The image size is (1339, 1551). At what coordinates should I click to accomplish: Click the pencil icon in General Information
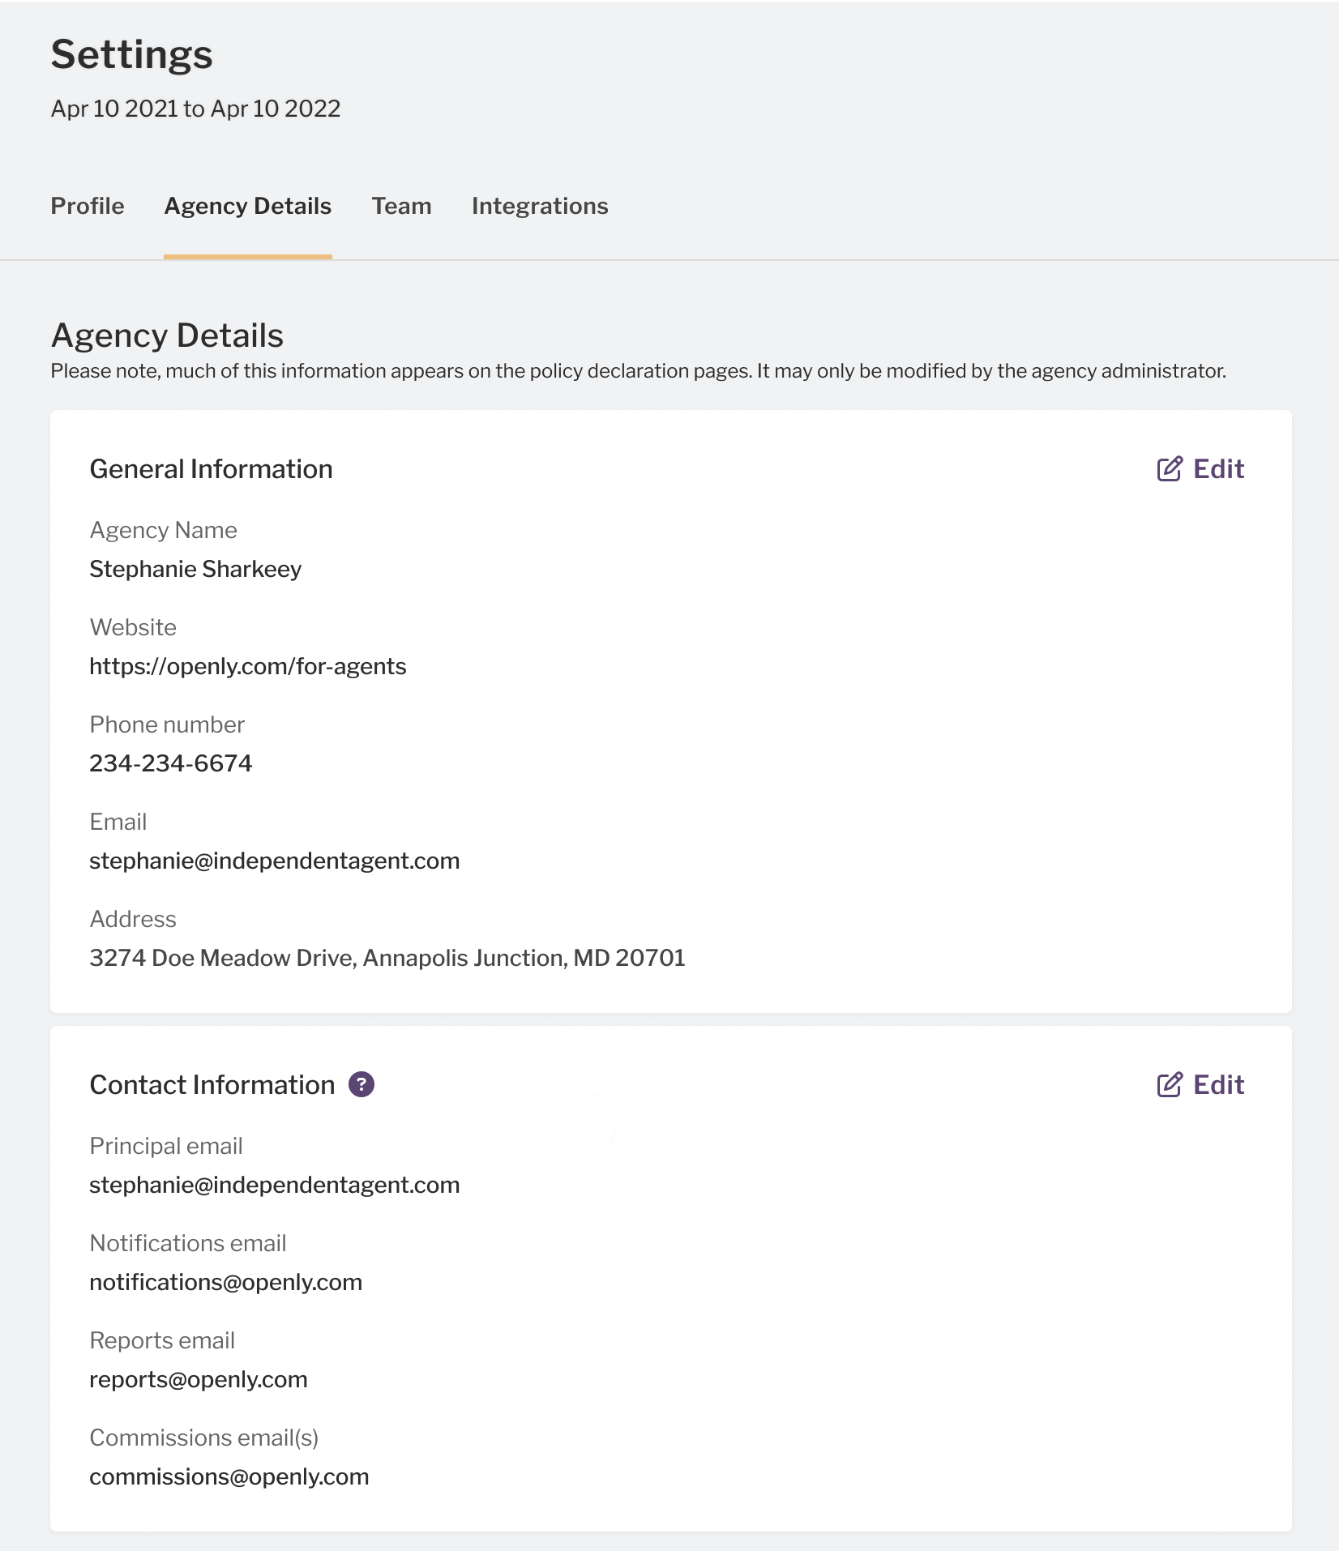[1169, 469]
